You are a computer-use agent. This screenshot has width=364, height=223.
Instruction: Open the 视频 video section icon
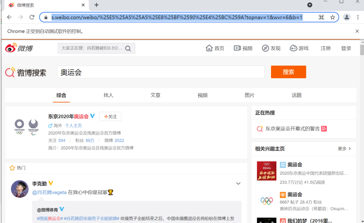tap(237, 48)
